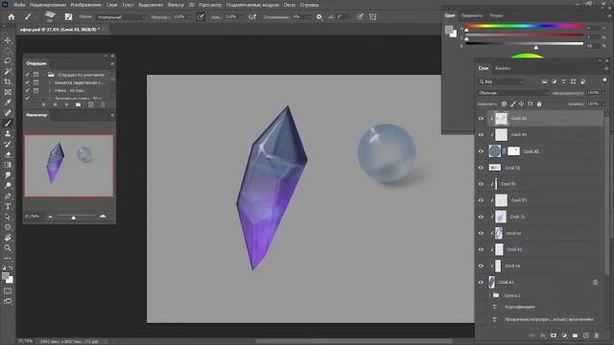Select the Elliptical Marquee tool
This screenshot has width=614, height=345.
pyautogui.click(x=8, y=51)
